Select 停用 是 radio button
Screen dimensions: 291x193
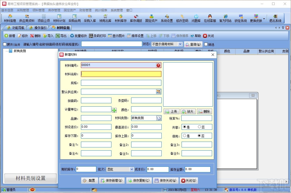pos(185,136)
